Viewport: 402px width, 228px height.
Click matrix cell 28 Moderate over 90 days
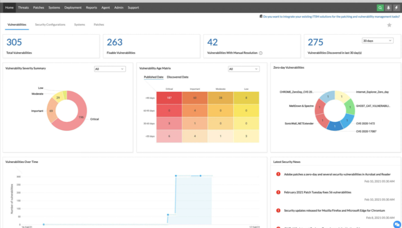221,98
